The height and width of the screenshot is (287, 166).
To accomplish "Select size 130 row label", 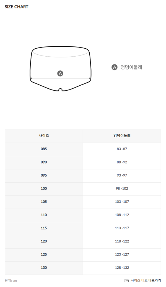I will (x=44, y=268).
